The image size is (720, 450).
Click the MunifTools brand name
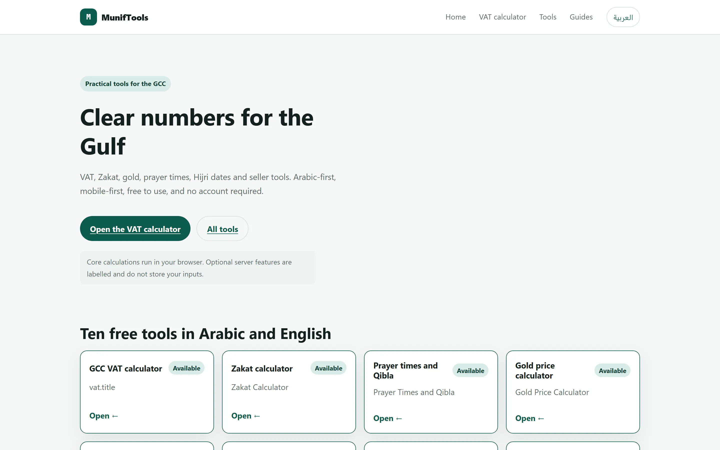click(125, 17)
